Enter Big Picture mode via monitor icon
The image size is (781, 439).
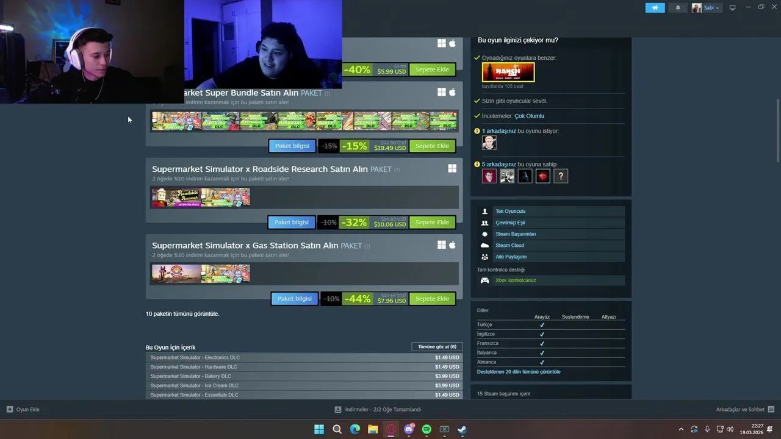(x=732, y=8)
